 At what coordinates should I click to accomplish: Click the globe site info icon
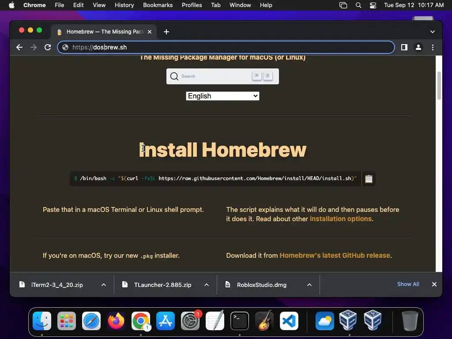point(65,47)
